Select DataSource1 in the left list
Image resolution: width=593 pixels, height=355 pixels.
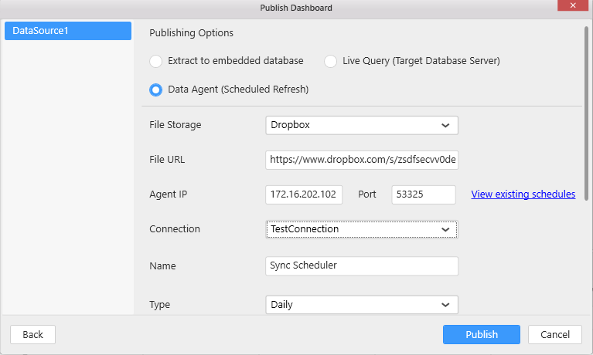point(66,31)
